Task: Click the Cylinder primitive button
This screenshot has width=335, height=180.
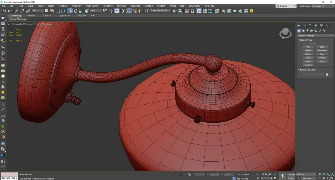Action: tap(308, 54)
